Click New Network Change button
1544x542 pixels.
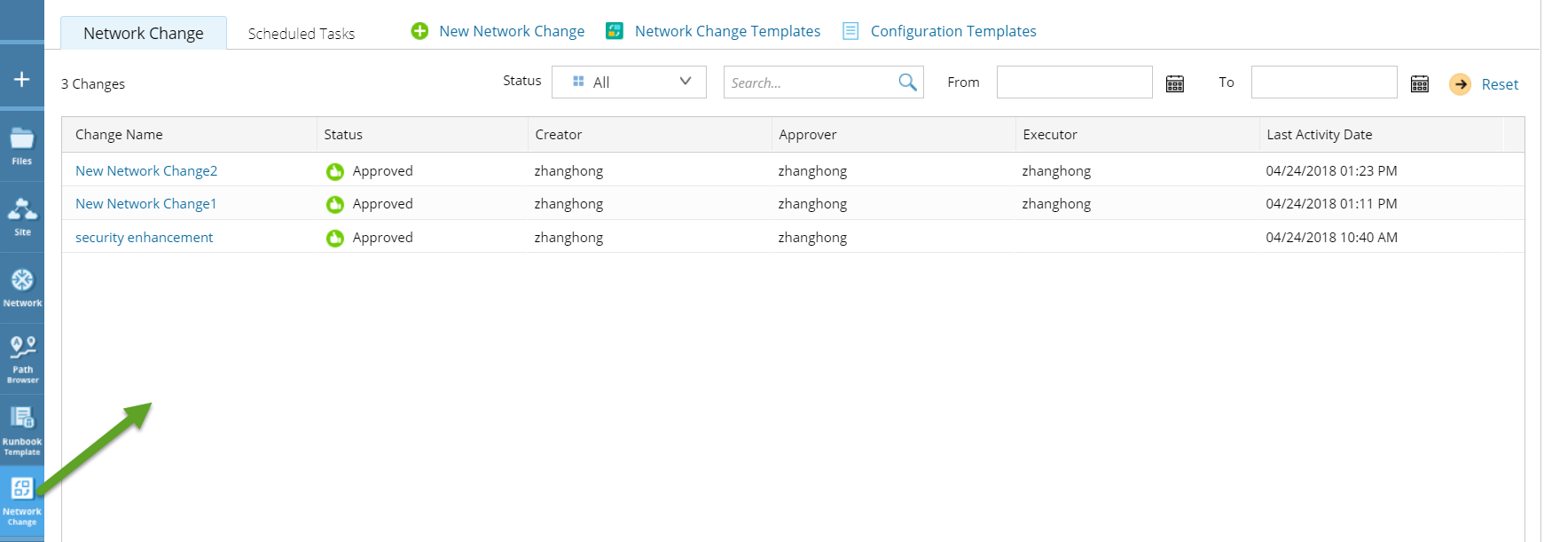click(x=498, y=31)
